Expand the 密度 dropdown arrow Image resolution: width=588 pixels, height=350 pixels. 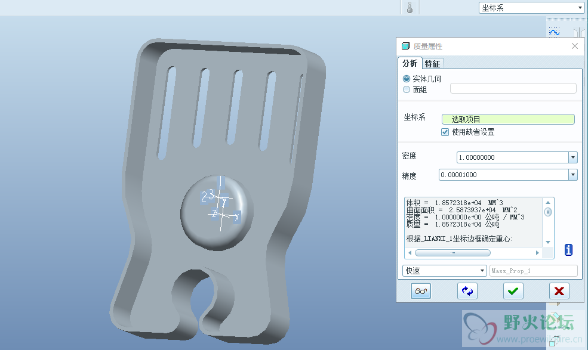point(572,157)
